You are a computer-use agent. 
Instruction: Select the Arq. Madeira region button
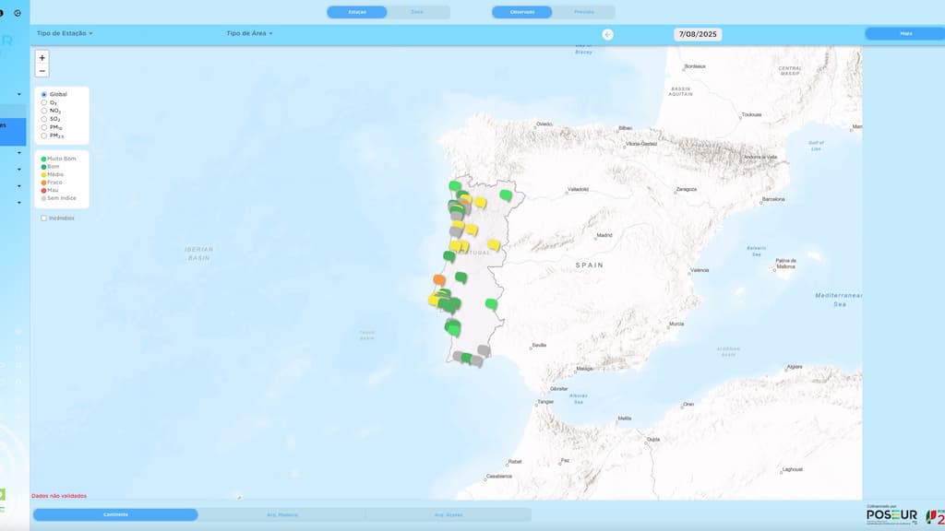coord(281,514)
